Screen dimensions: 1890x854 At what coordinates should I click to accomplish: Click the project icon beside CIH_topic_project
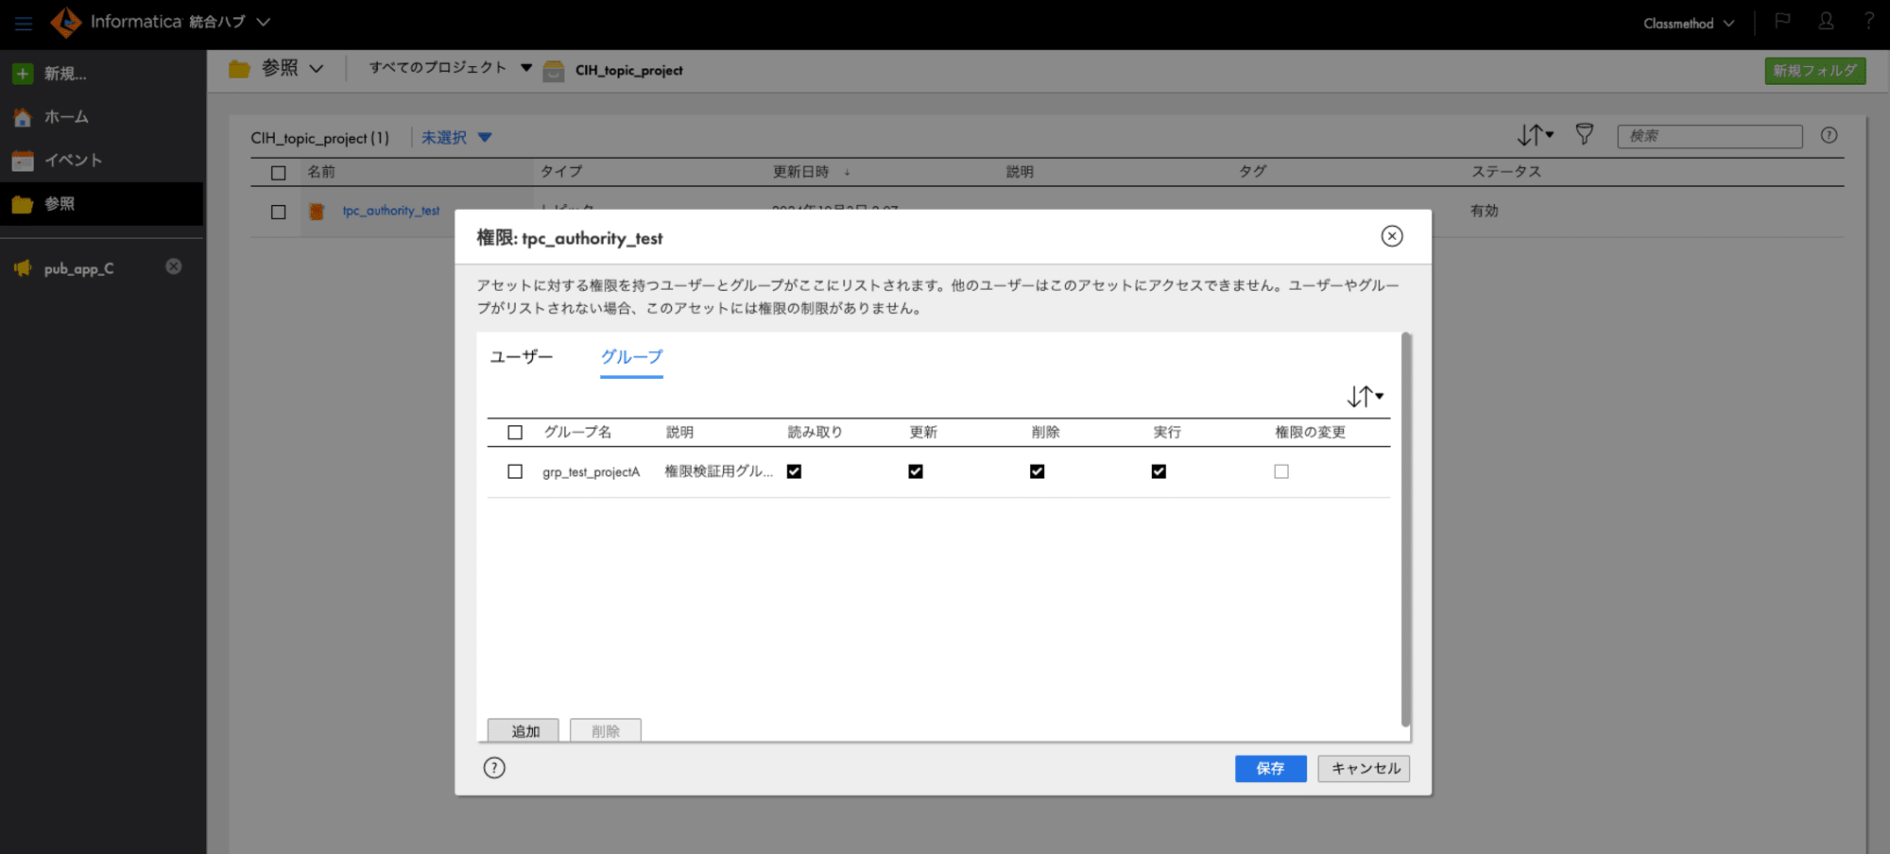(x=554, y=70)
